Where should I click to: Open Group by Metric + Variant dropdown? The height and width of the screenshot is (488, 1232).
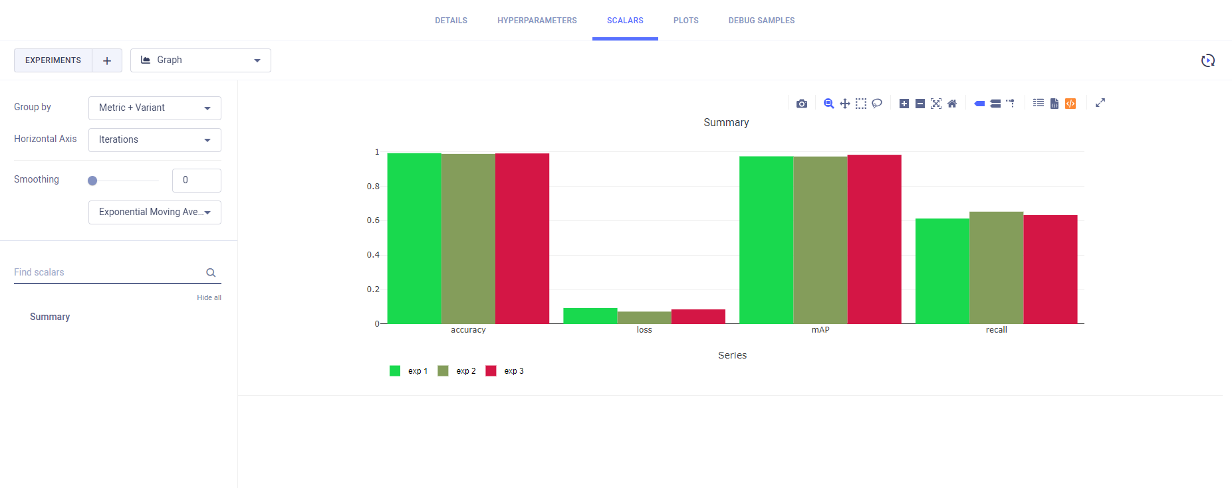pos(155,108)
